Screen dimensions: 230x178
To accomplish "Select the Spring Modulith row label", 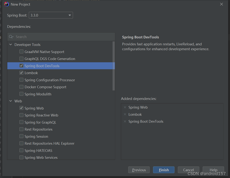I will (38, 94).
